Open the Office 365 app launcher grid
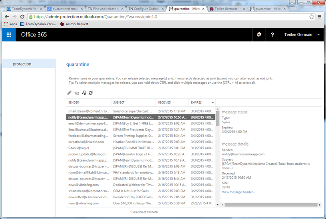 pyautogui.click(x=9, y=35)
